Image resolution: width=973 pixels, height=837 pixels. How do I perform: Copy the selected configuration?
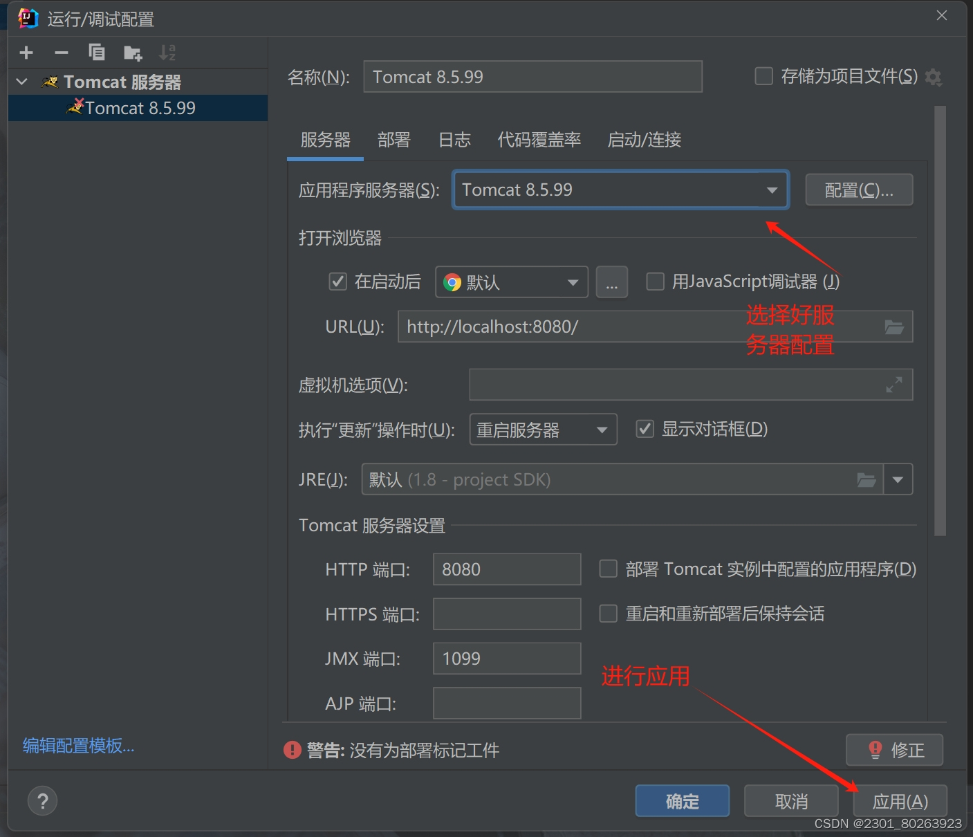[97, 53]
